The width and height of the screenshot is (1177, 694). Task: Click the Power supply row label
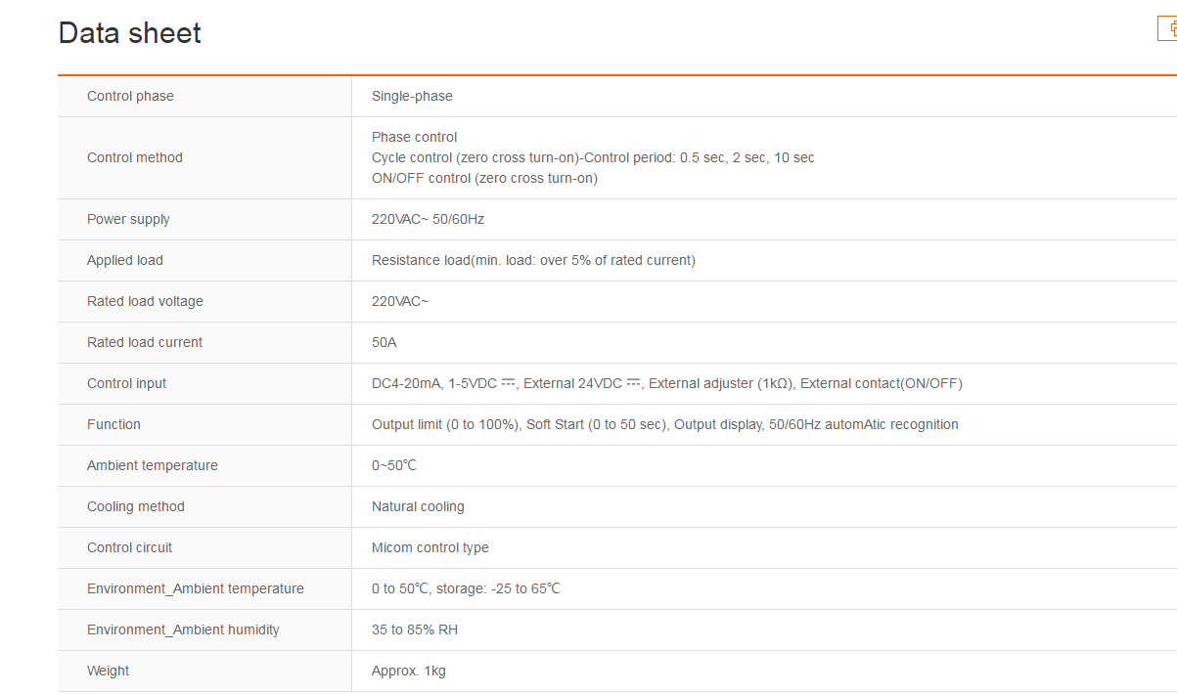128,219
